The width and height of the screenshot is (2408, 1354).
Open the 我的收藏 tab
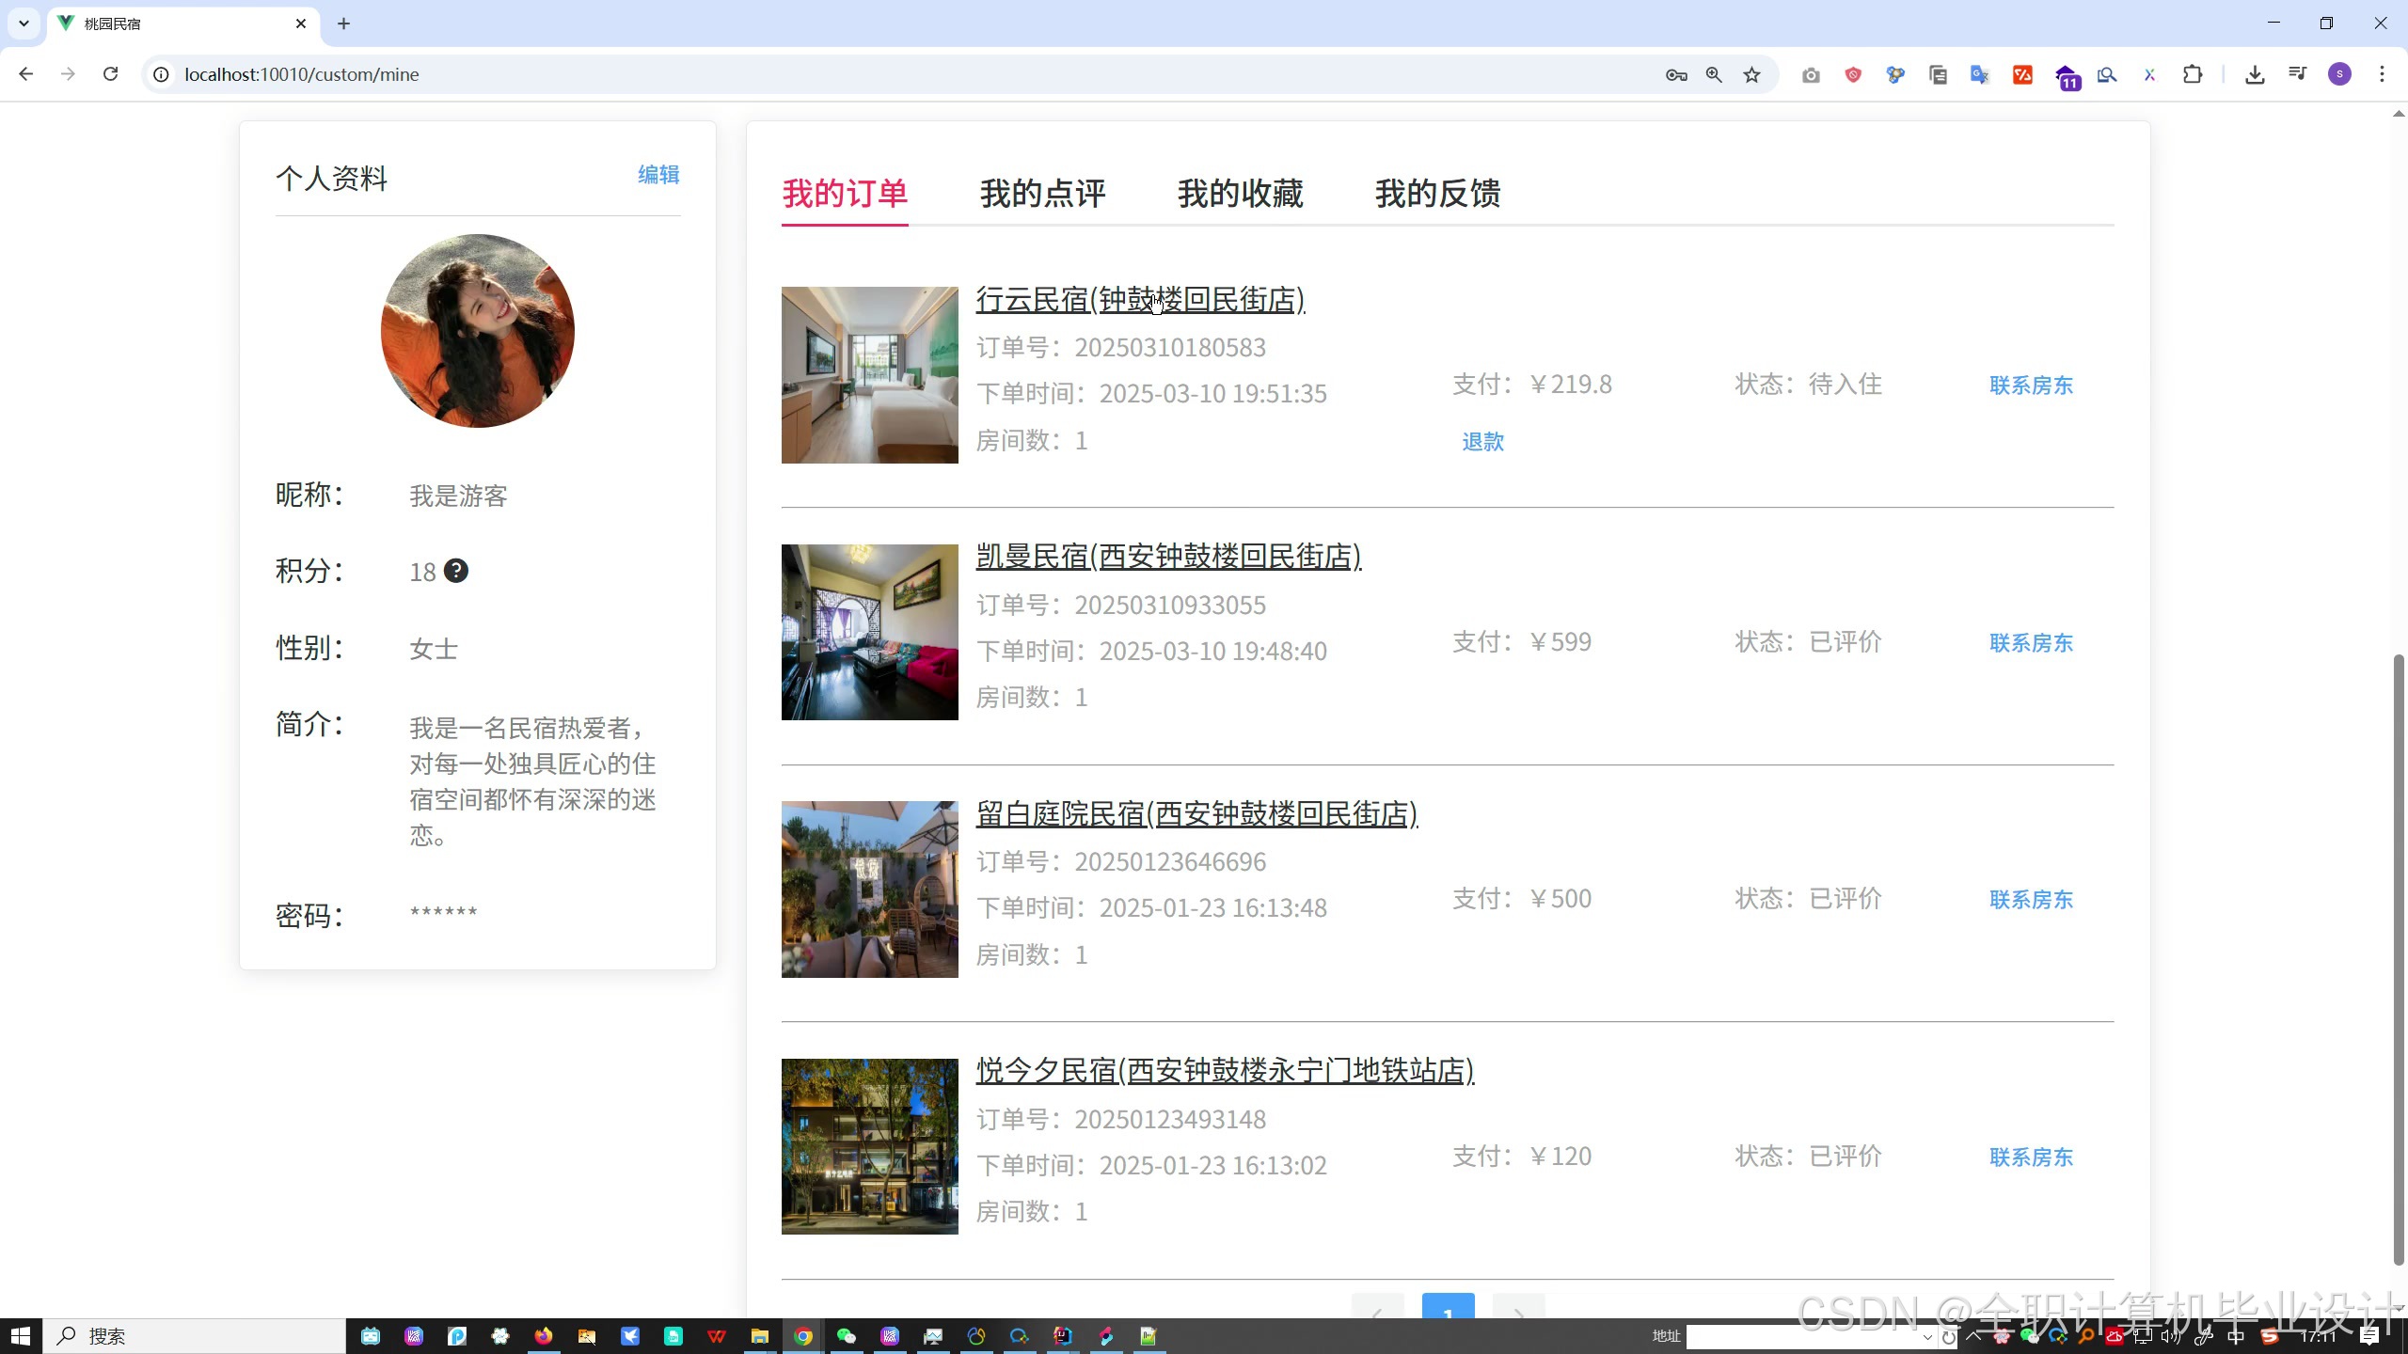[1240, 194]
